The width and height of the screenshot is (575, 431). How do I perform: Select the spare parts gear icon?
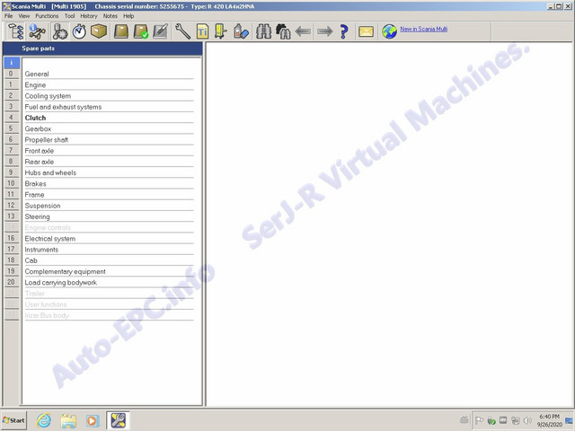click(59, 31)
